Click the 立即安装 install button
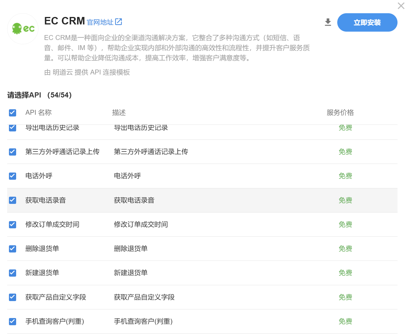Screen dimensions: 405x335 click(x=367, y=22)
